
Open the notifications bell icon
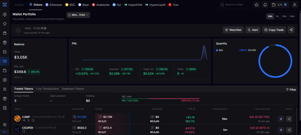tap(265, 5)
